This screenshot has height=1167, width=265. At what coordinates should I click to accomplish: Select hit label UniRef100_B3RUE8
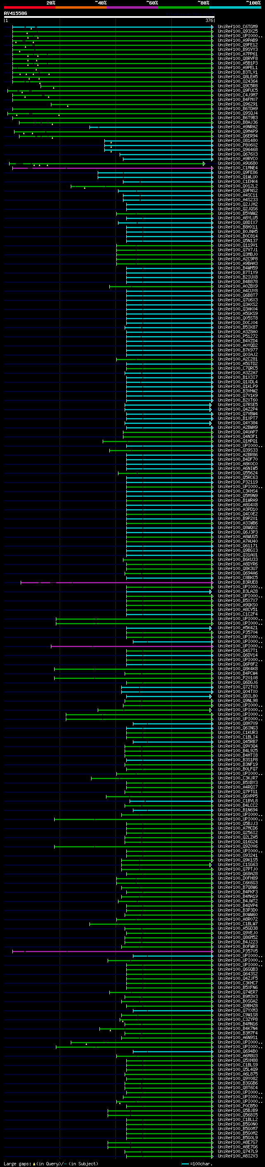tap(237, 582)
